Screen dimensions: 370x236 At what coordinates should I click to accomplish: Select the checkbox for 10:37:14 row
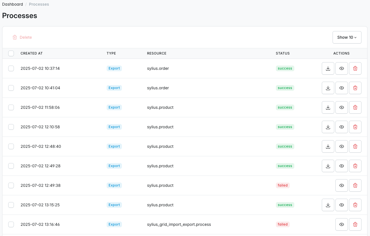(11, 68)
